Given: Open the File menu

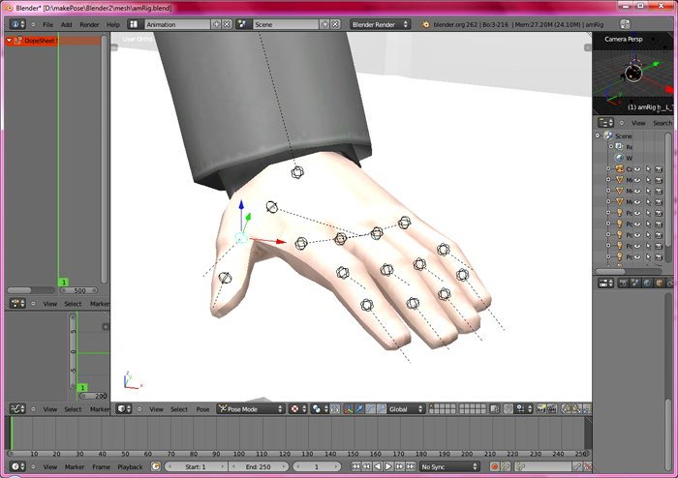Looking at the screenshot, I should (x=47, y=24).
